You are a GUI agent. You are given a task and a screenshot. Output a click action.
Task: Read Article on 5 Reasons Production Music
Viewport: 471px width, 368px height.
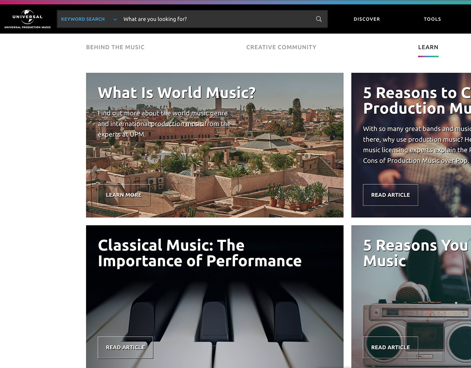(390, 195)
